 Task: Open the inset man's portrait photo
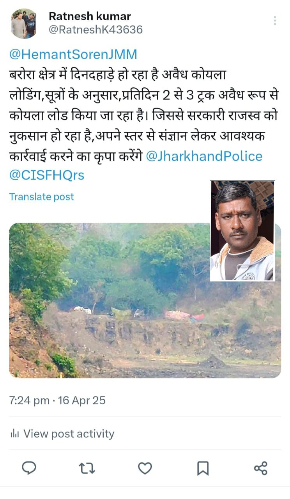(x=242, y=231)
